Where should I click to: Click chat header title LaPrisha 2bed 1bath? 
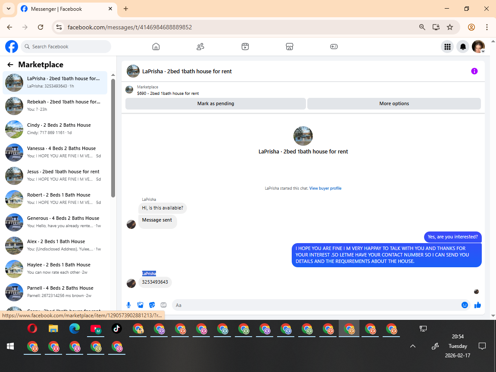pos(187,71)
